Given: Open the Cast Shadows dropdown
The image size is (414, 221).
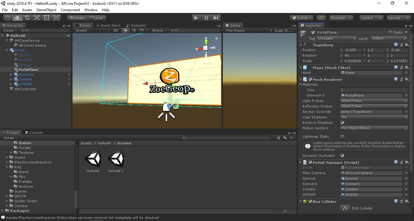Looking at the screenshot, I should point(374,117).
